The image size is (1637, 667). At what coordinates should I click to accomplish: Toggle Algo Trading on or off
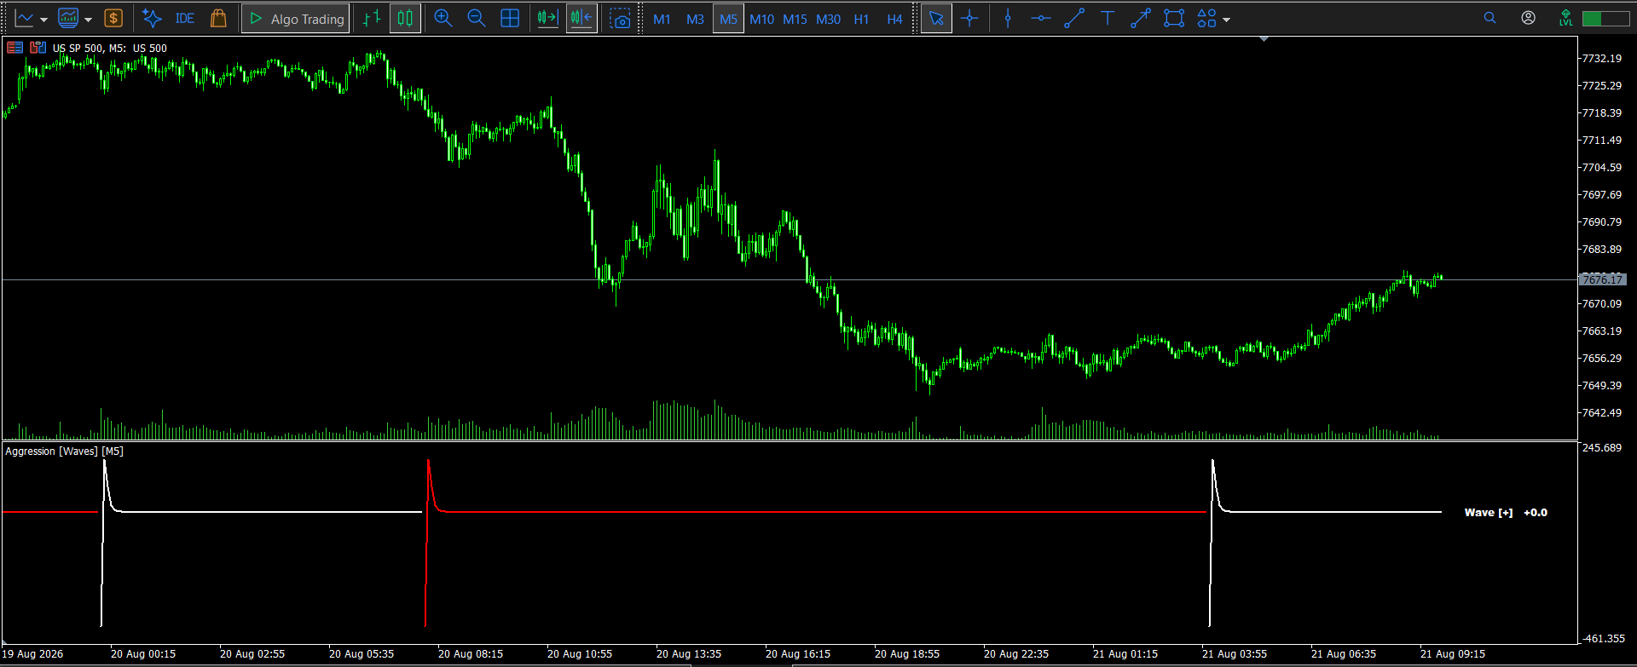point(296,19)
